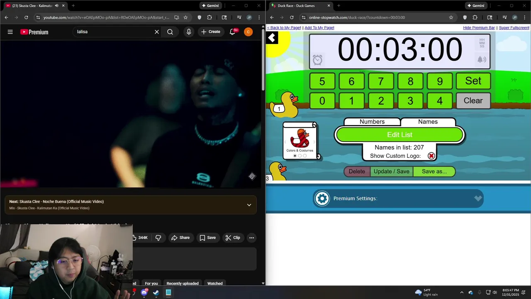Viewport: 531px width, 299px height.
Task: Open extensions puzzle icon in YouTube window
Action: pyautogui.click(x=209, y=17)
